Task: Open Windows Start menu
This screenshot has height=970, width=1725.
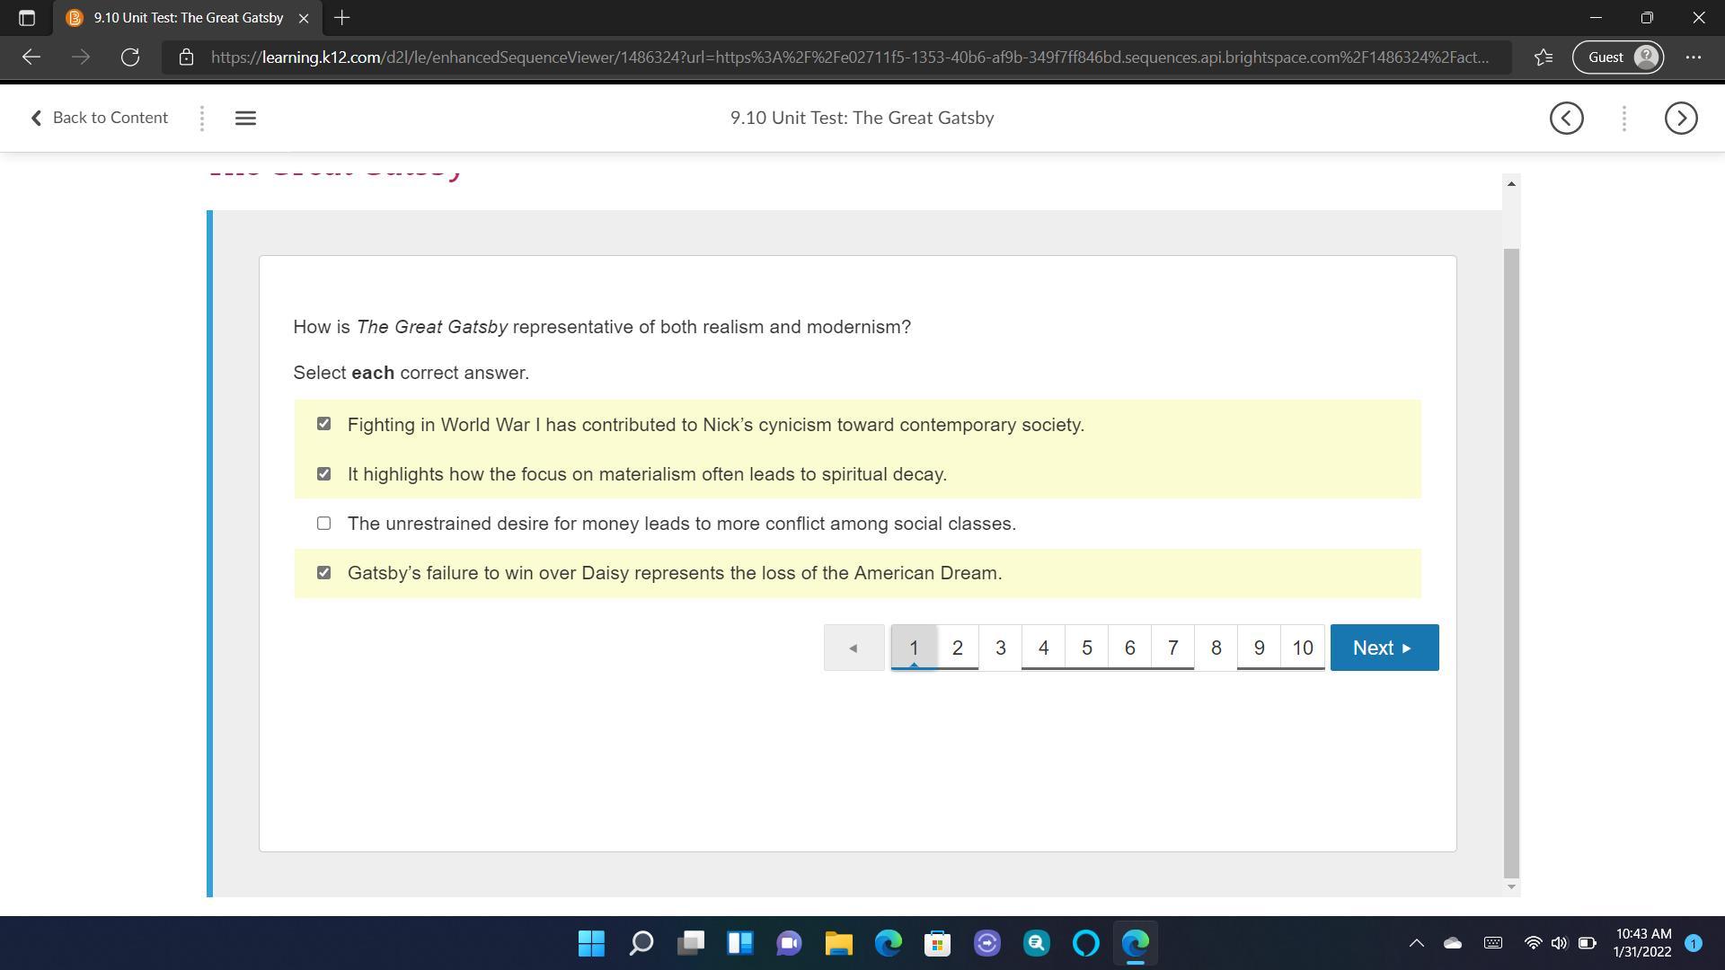Action: [x=591, y=943]
